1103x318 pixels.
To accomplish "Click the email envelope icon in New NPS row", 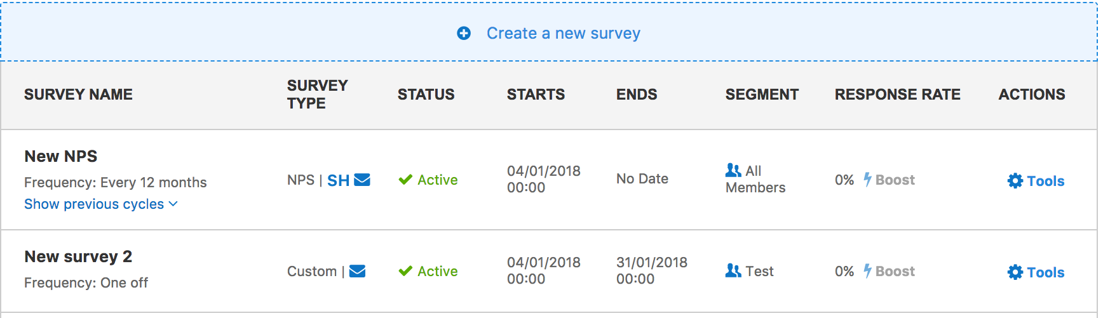I will coord(362,180).
